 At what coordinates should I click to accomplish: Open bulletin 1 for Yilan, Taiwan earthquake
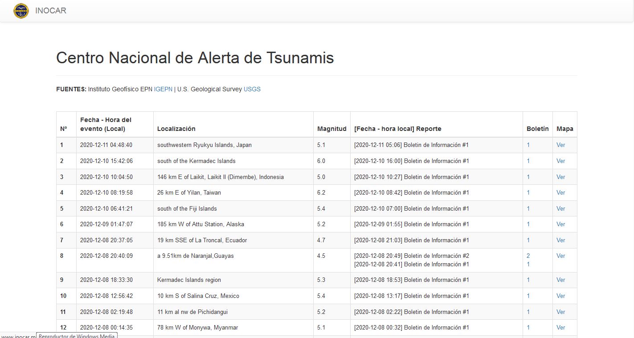pos(528,193)
